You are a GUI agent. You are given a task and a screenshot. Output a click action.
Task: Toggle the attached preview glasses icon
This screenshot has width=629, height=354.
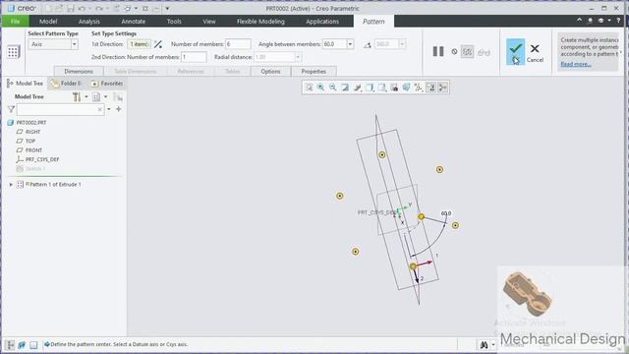click(x=468, y=52)
